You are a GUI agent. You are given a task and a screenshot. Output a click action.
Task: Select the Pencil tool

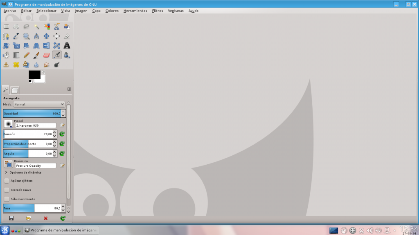coord(26,55)
